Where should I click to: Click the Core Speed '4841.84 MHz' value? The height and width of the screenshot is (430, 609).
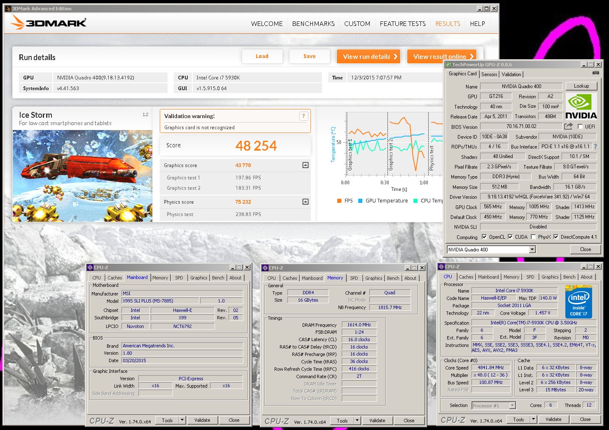[490, 367]
